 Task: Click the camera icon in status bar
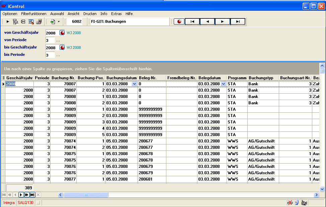tap(304, 203)
